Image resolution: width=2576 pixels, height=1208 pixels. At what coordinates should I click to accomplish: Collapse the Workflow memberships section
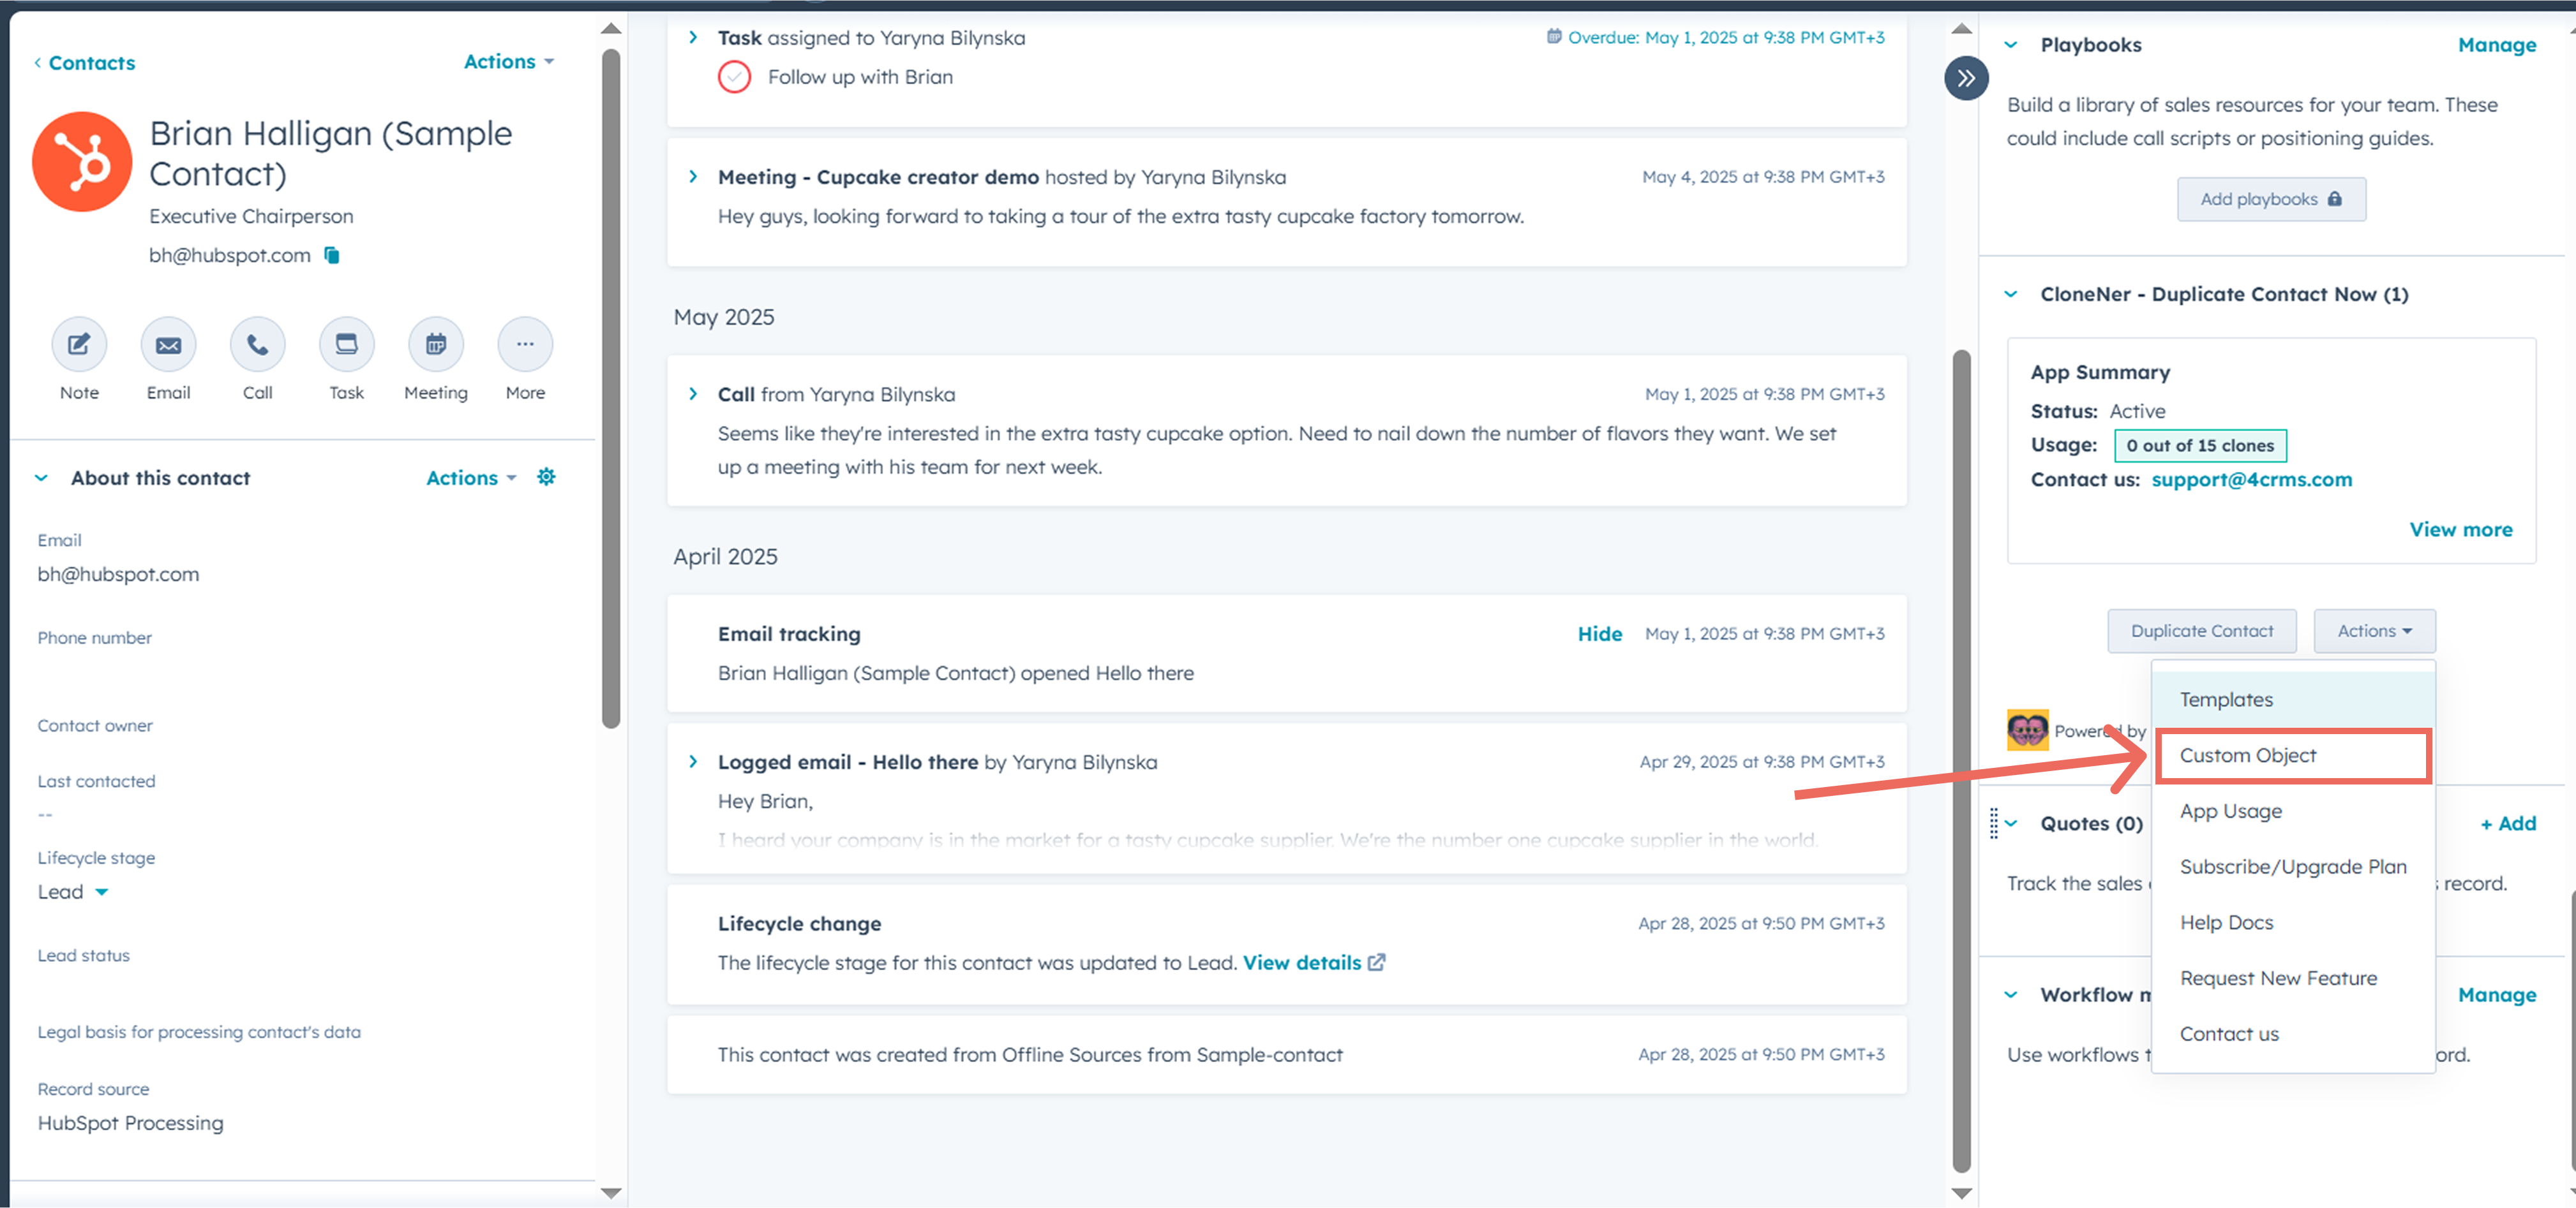coord(2011,994)
